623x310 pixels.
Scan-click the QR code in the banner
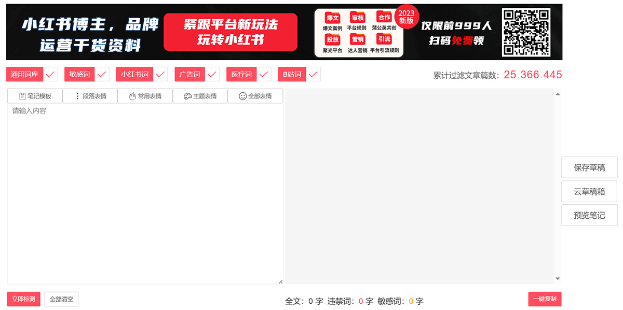[526, 32]
